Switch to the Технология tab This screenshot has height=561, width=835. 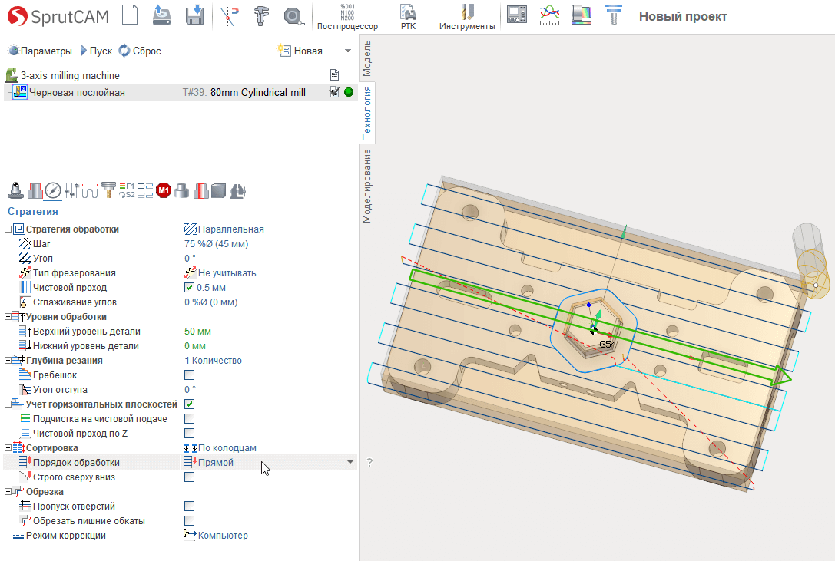367,112
